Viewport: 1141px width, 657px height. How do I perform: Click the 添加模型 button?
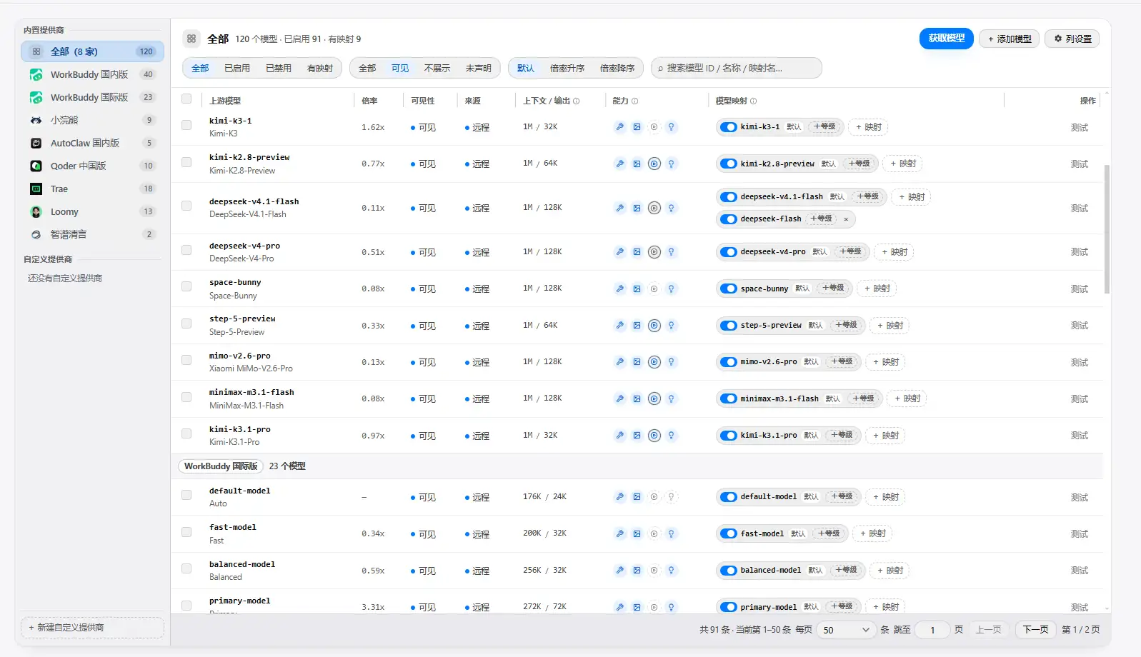[x=1010, y=39]
